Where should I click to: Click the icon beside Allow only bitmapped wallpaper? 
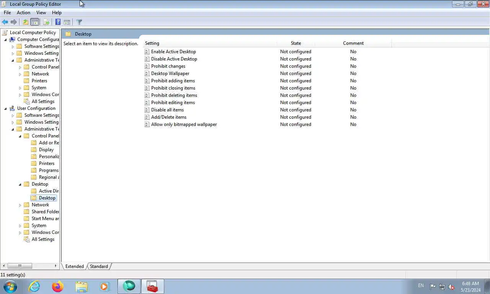[147, 124]
